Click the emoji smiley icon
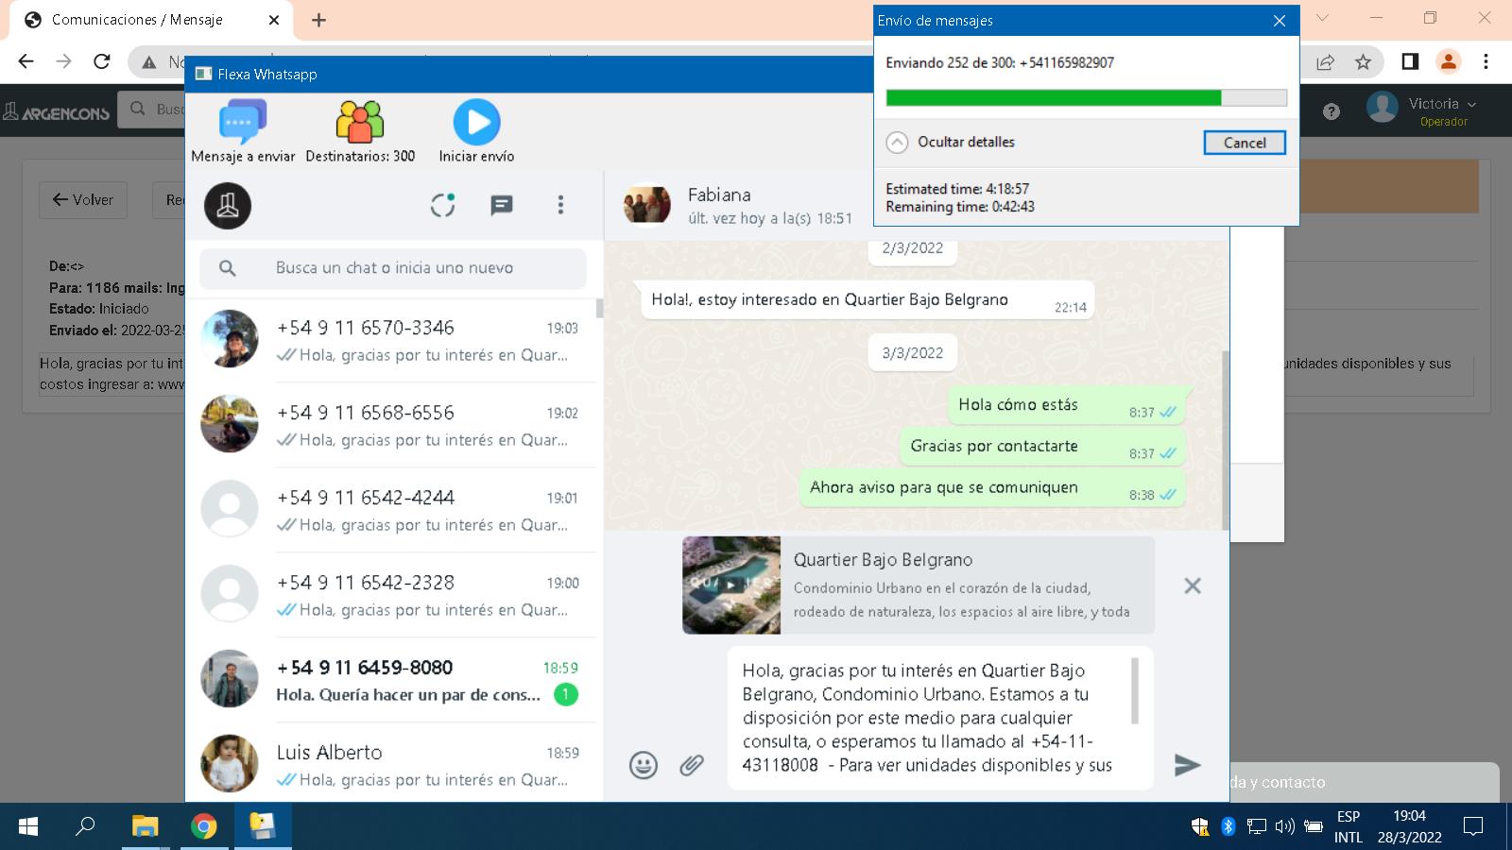 pyautogui.click(x=644, y=765)
